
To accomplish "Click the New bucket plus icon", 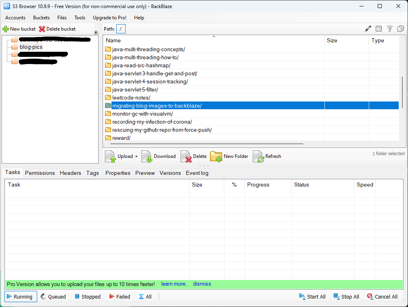I will (6, 29).
